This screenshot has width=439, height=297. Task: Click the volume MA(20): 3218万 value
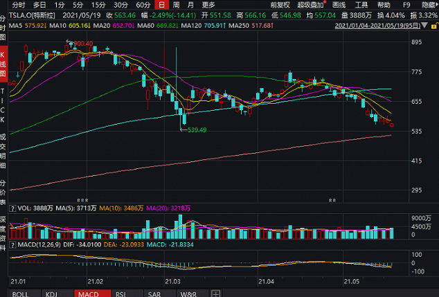pyautogui.click(x=168, y=208)
